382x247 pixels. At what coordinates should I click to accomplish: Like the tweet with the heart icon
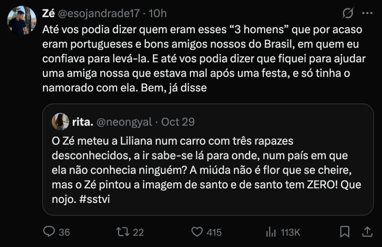pyautogui.click(x=197, y=232)
